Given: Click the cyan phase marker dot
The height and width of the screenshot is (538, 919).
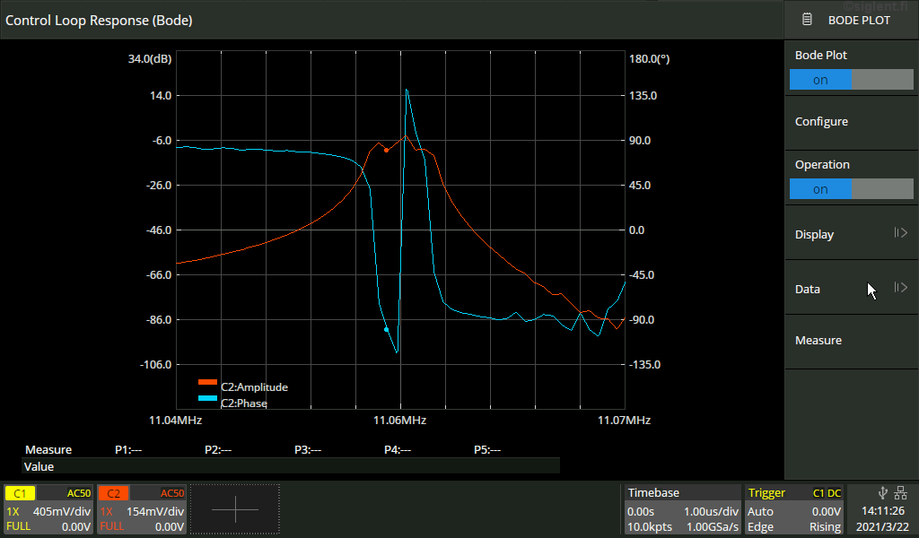Looking at the screenshot, I should point(386,330).
